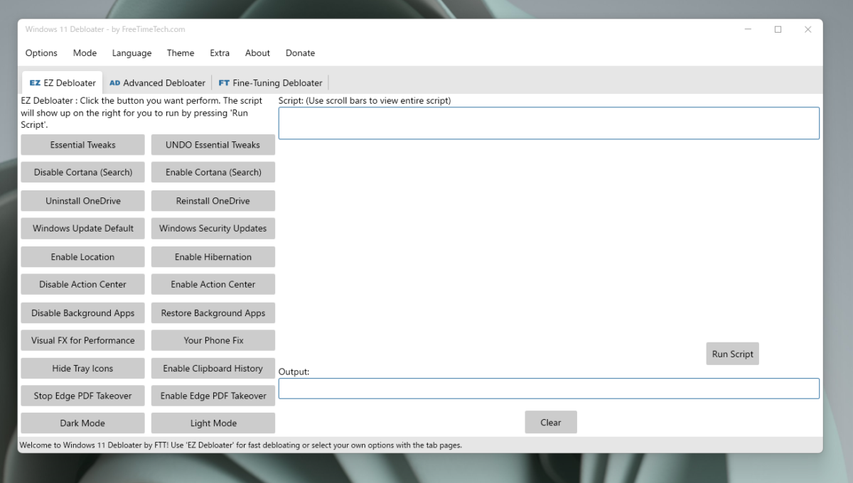The image size is (853, 483).
Task: Select Disable Action Center
Action: click(82, 284)
